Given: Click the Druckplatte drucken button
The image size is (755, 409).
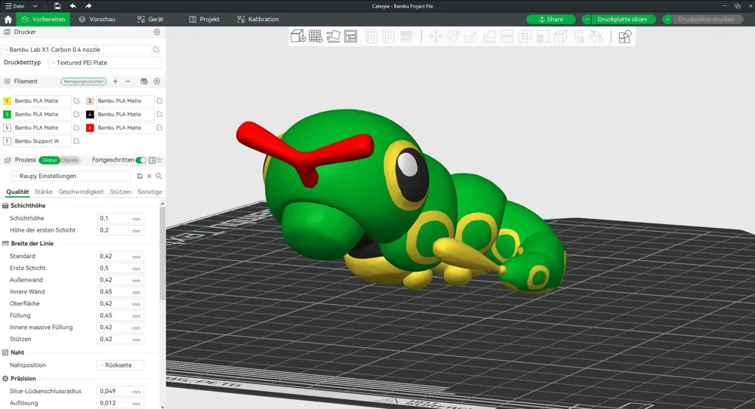Looking at the screenshot, I should pos(706,20).
